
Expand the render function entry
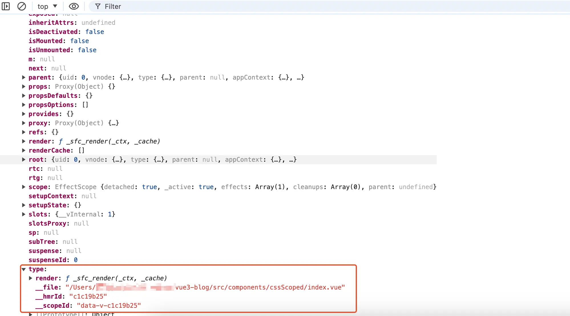(x=24, y=141)
